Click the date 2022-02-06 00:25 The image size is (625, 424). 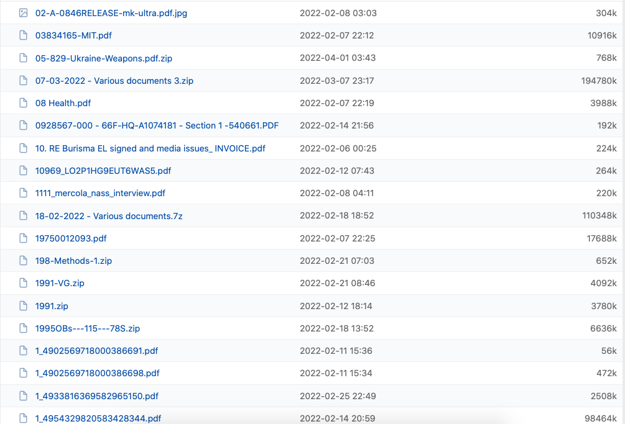(338, 148)
